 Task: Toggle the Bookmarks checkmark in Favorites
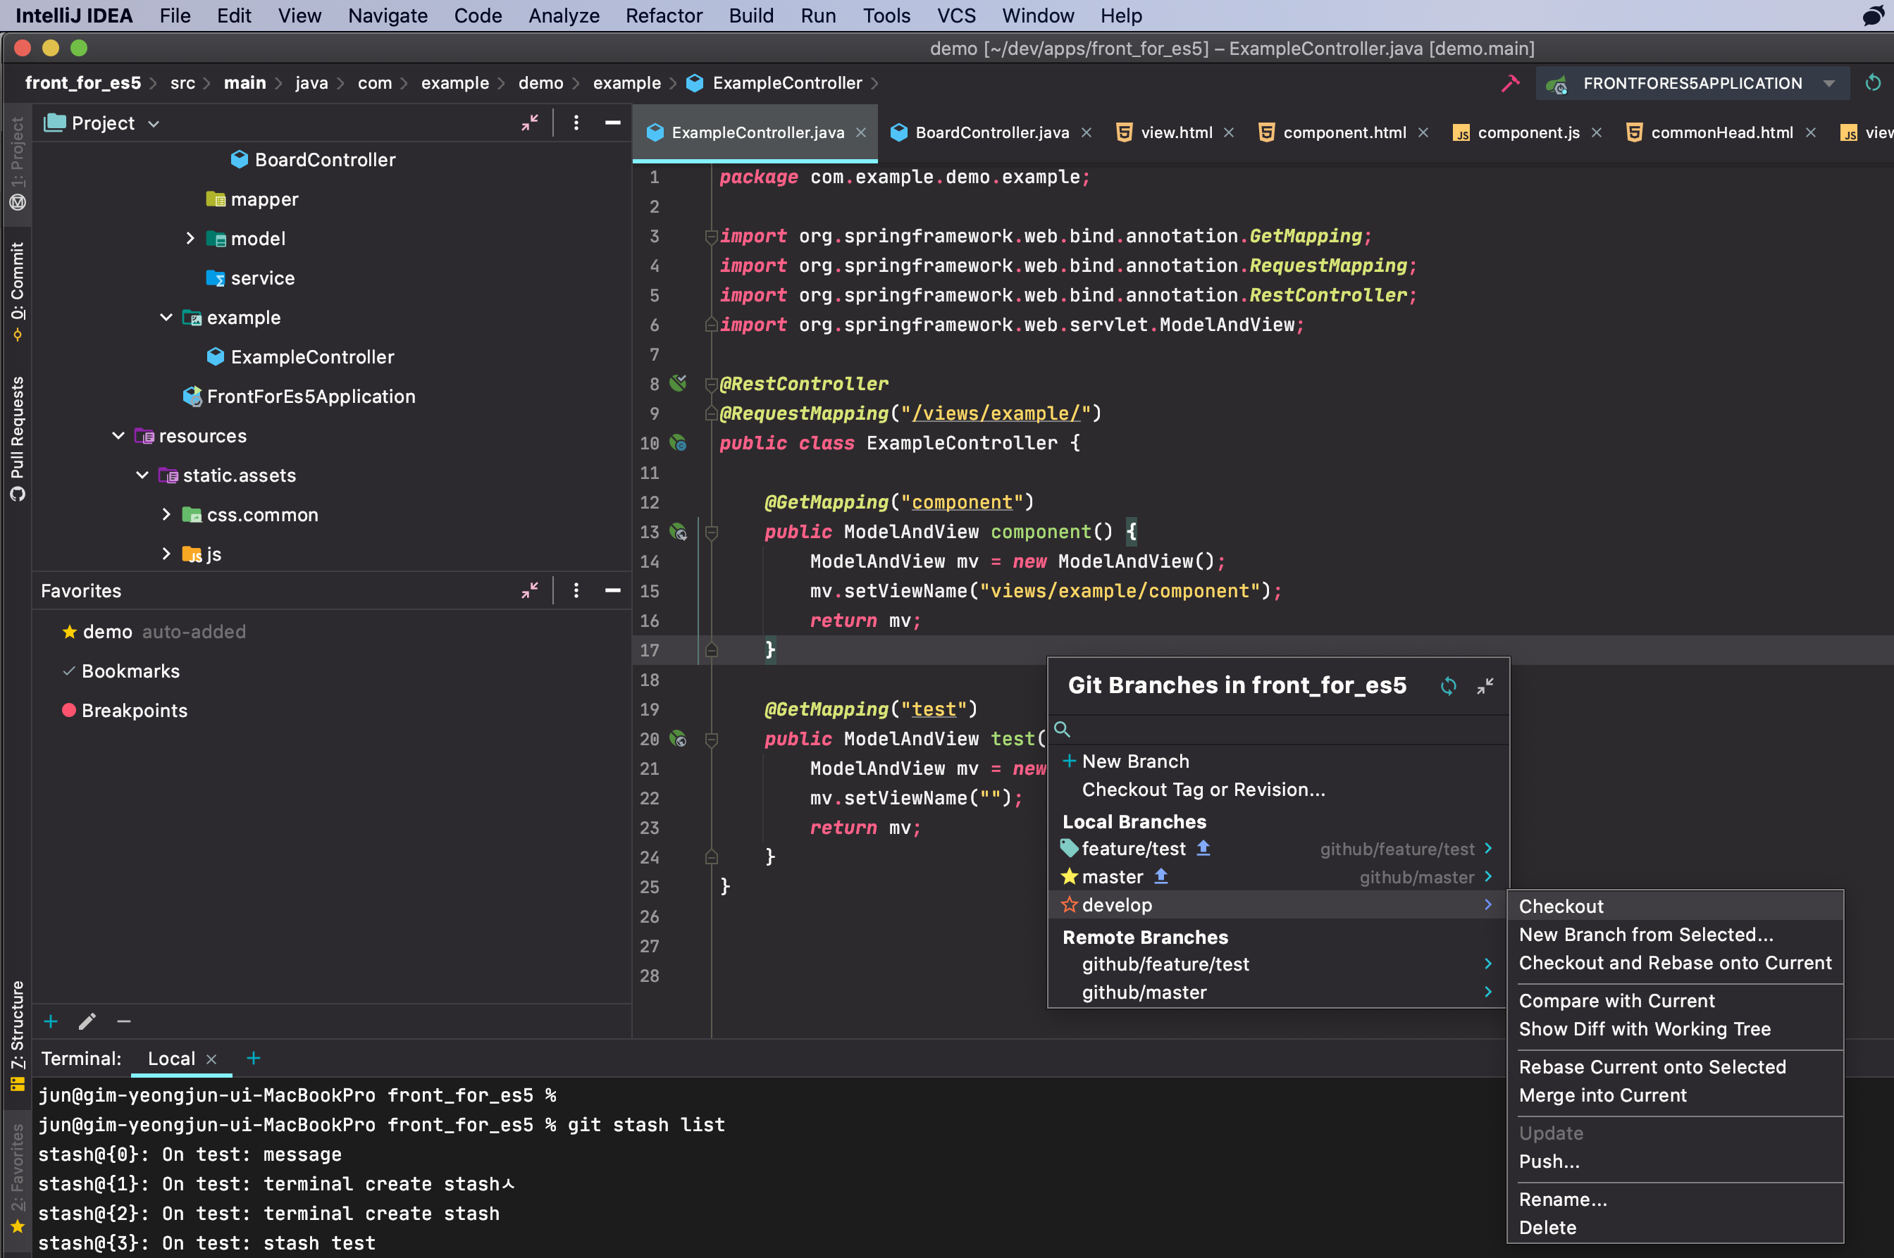[x=68, y=671]
